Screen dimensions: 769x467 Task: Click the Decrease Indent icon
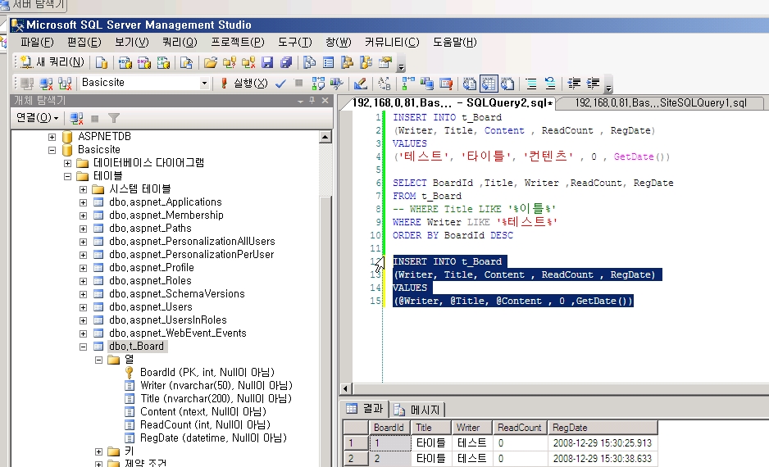click(x=574, y=84)
